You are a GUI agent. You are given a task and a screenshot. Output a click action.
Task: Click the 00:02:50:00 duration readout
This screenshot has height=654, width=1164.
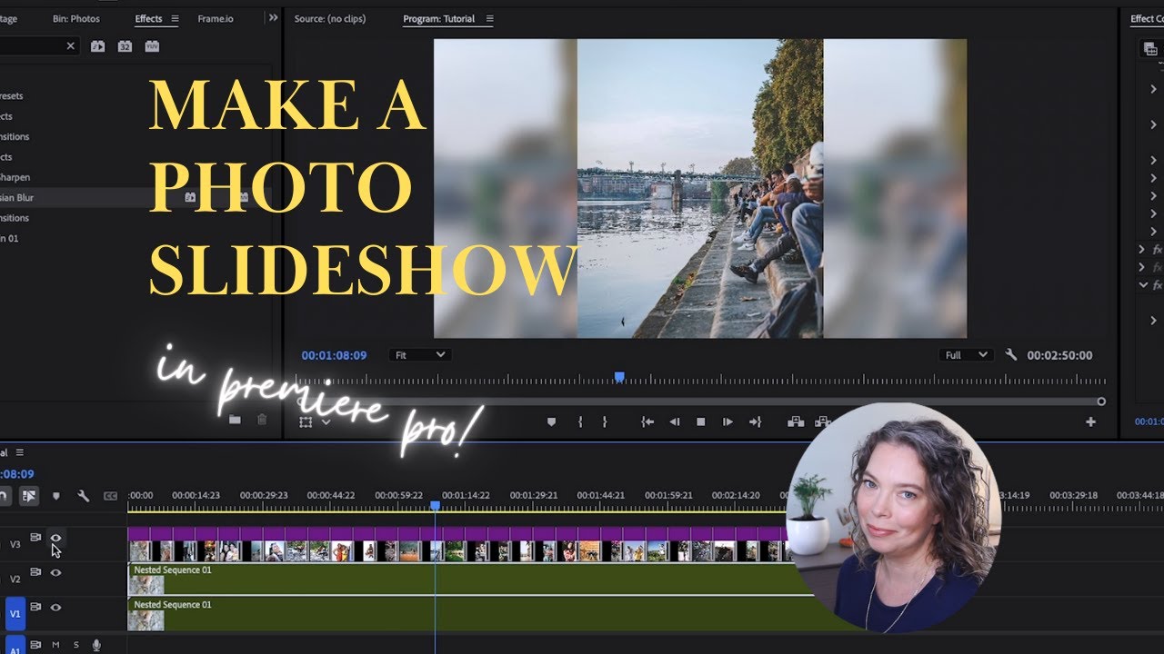1059,355
